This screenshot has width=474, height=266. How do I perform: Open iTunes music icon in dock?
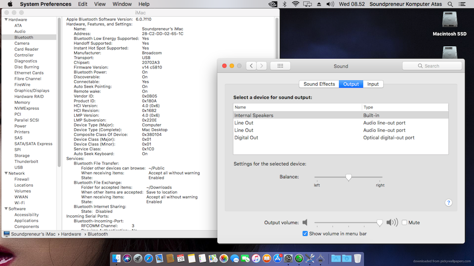tap(256, 259)
